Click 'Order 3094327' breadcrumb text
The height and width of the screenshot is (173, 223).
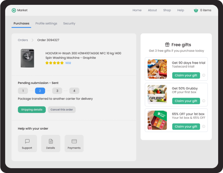point(48,40)
